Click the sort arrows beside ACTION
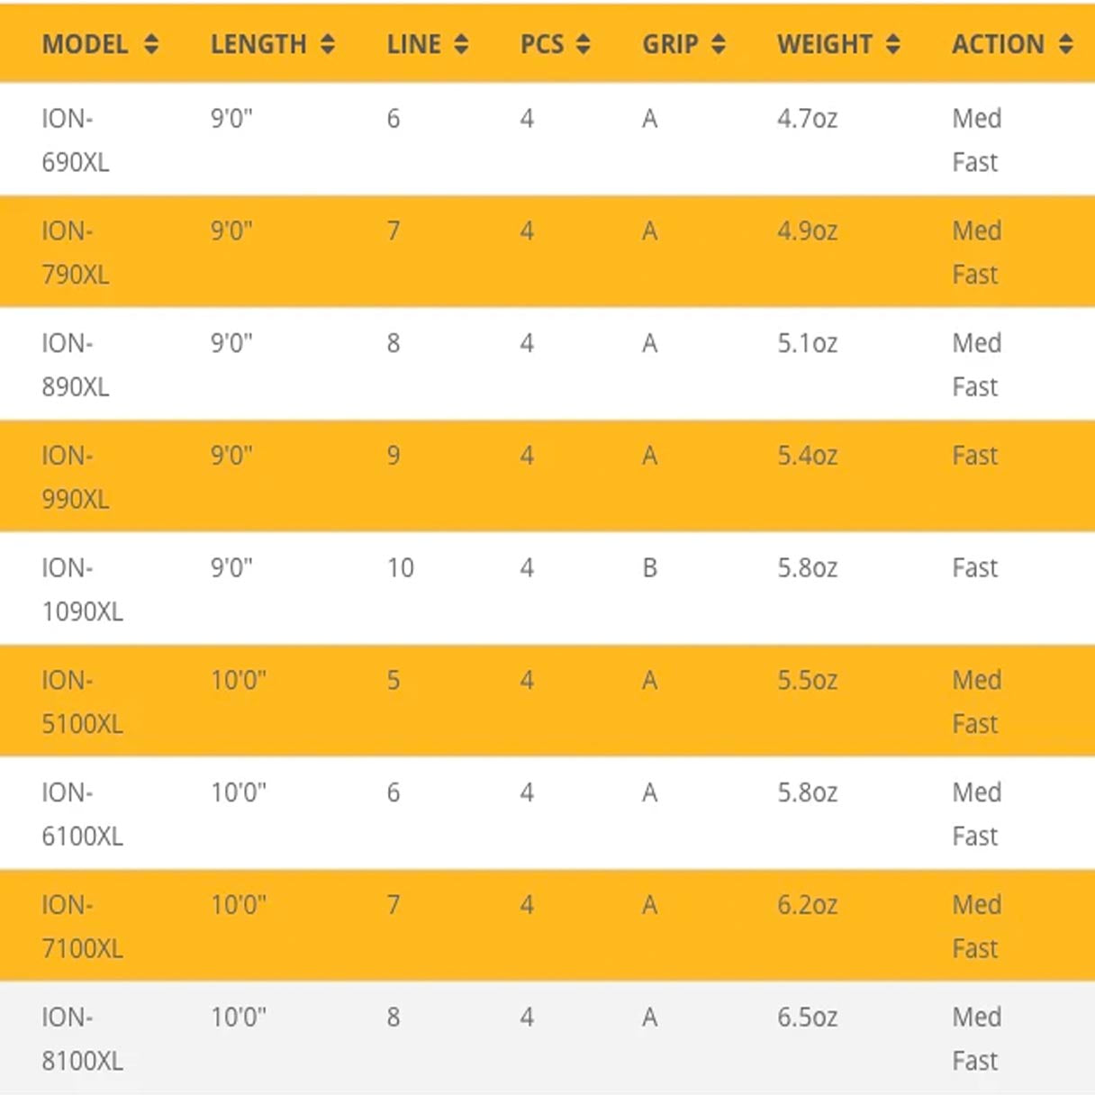The height and width of the screenshot is (1095, 1095). click(x=1065, y=44)
